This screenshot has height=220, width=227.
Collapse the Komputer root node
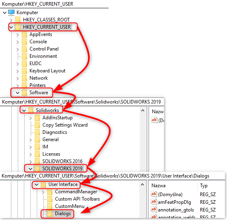[4, 13]
